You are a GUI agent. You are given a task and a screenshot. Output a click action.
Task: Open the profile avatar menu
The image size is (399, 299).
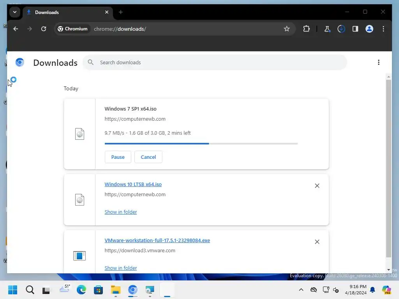coord(369,29)
